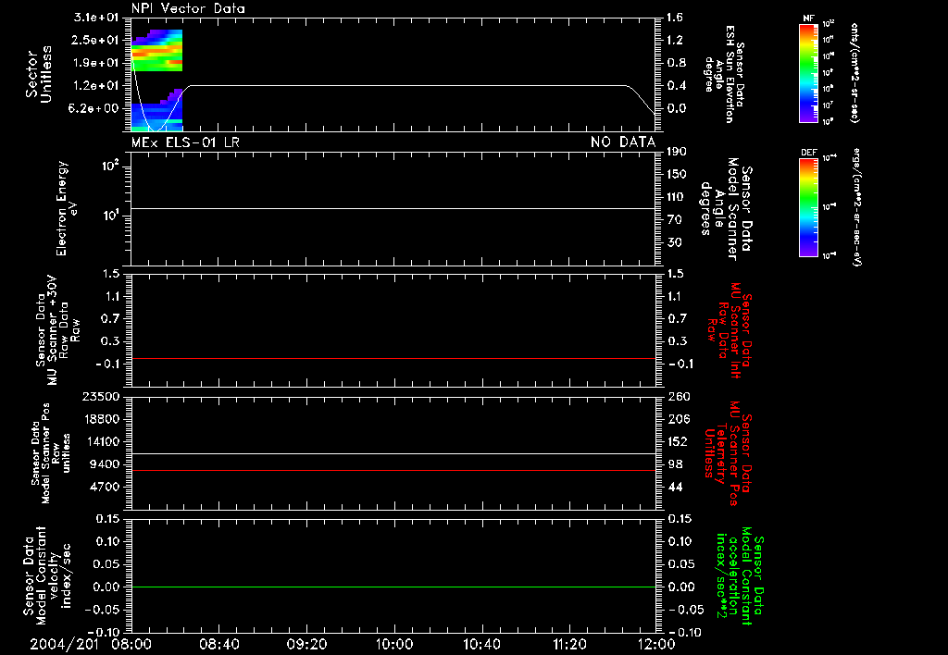Click the 110 scanner angle axis value

(x=677, y=197)
